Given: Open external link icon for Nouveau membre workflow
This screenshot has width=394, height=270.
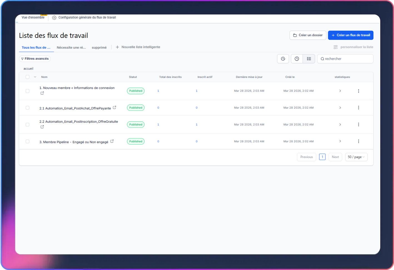Looking at the screenshot, I should coord(42,93).
